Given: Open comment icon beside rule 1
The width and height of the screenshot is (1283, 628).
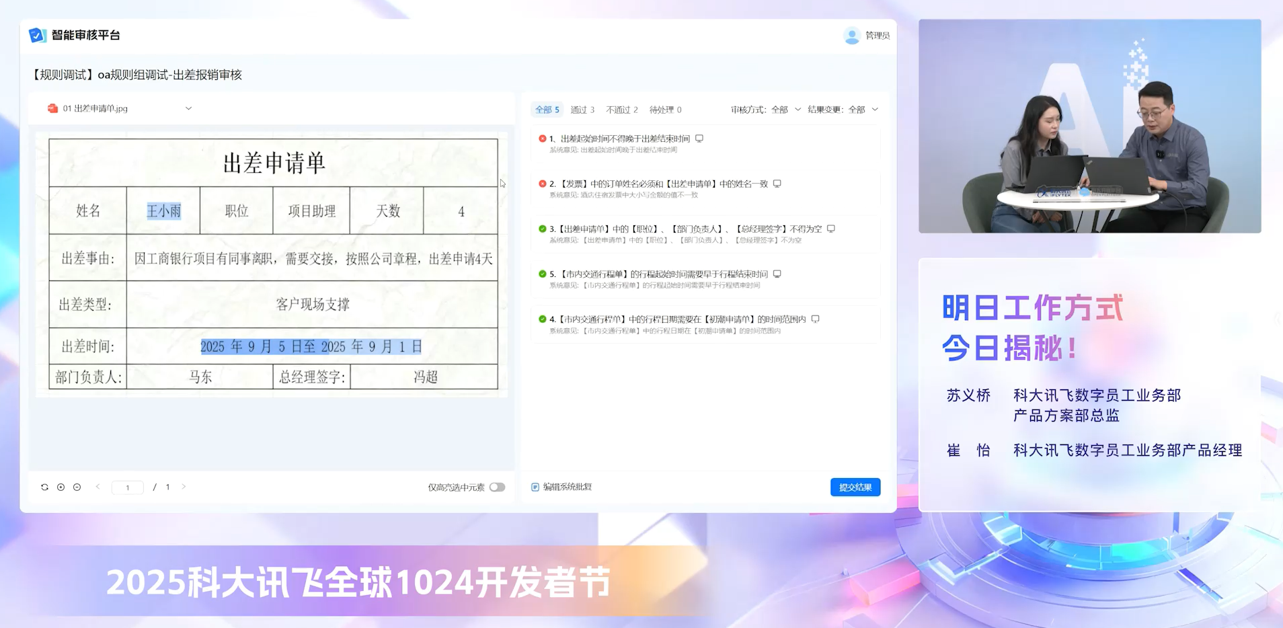Looking at the screenshot, I should click(x=699, y=139).
